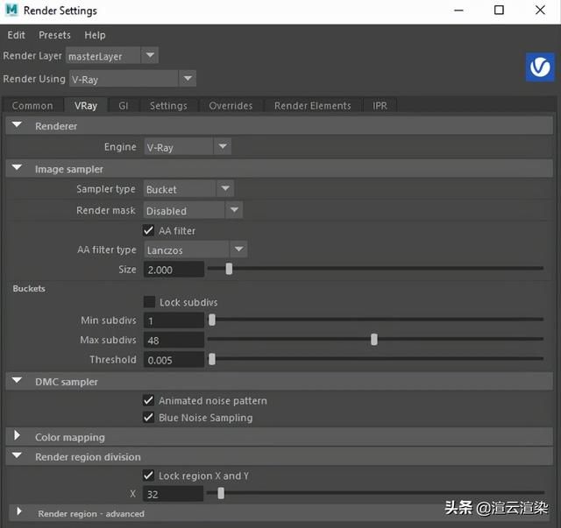Collapse the Image sampler section

[x=18, y=169]
